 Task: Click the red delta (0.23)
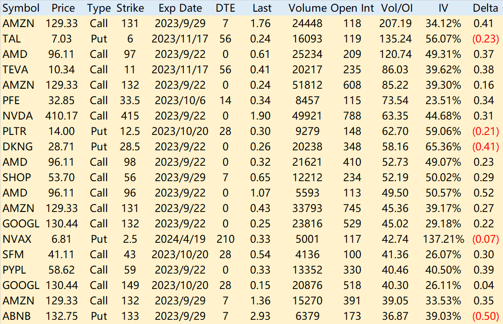click(x=485, y=39)
